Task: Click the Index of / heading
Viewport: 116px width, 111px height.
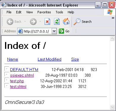Action: pyautogui.click(x=25, y=46)
